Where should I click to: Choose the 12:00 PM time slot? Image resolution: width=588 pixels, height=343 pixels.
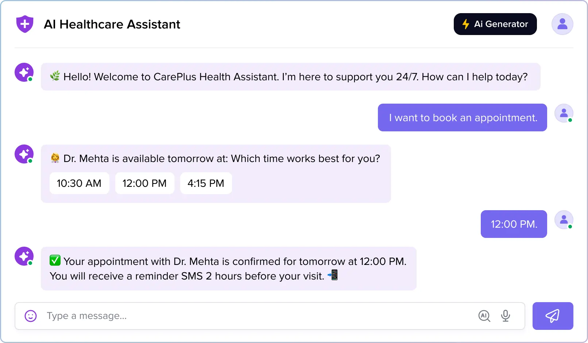click(144, 183)
